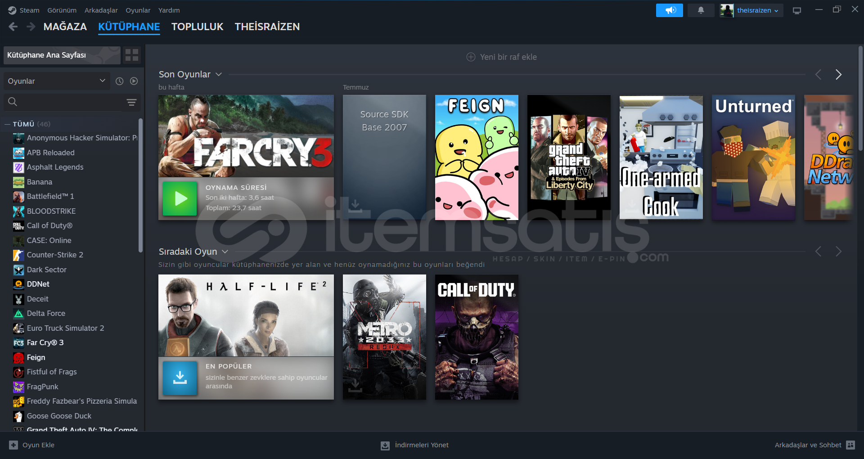Click the Banana game icon

[18, 182]
